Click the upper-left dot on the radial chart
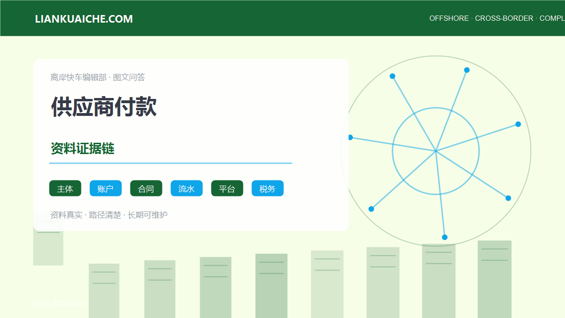The width and height of the screenshot is (565, 318). tap(392, 76)
